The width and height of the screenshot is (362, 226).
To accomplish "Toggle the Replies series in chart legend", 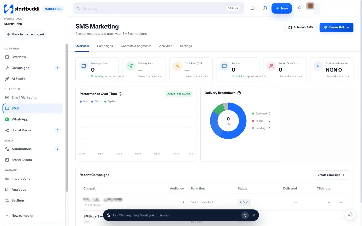I will tap(110, 101).
